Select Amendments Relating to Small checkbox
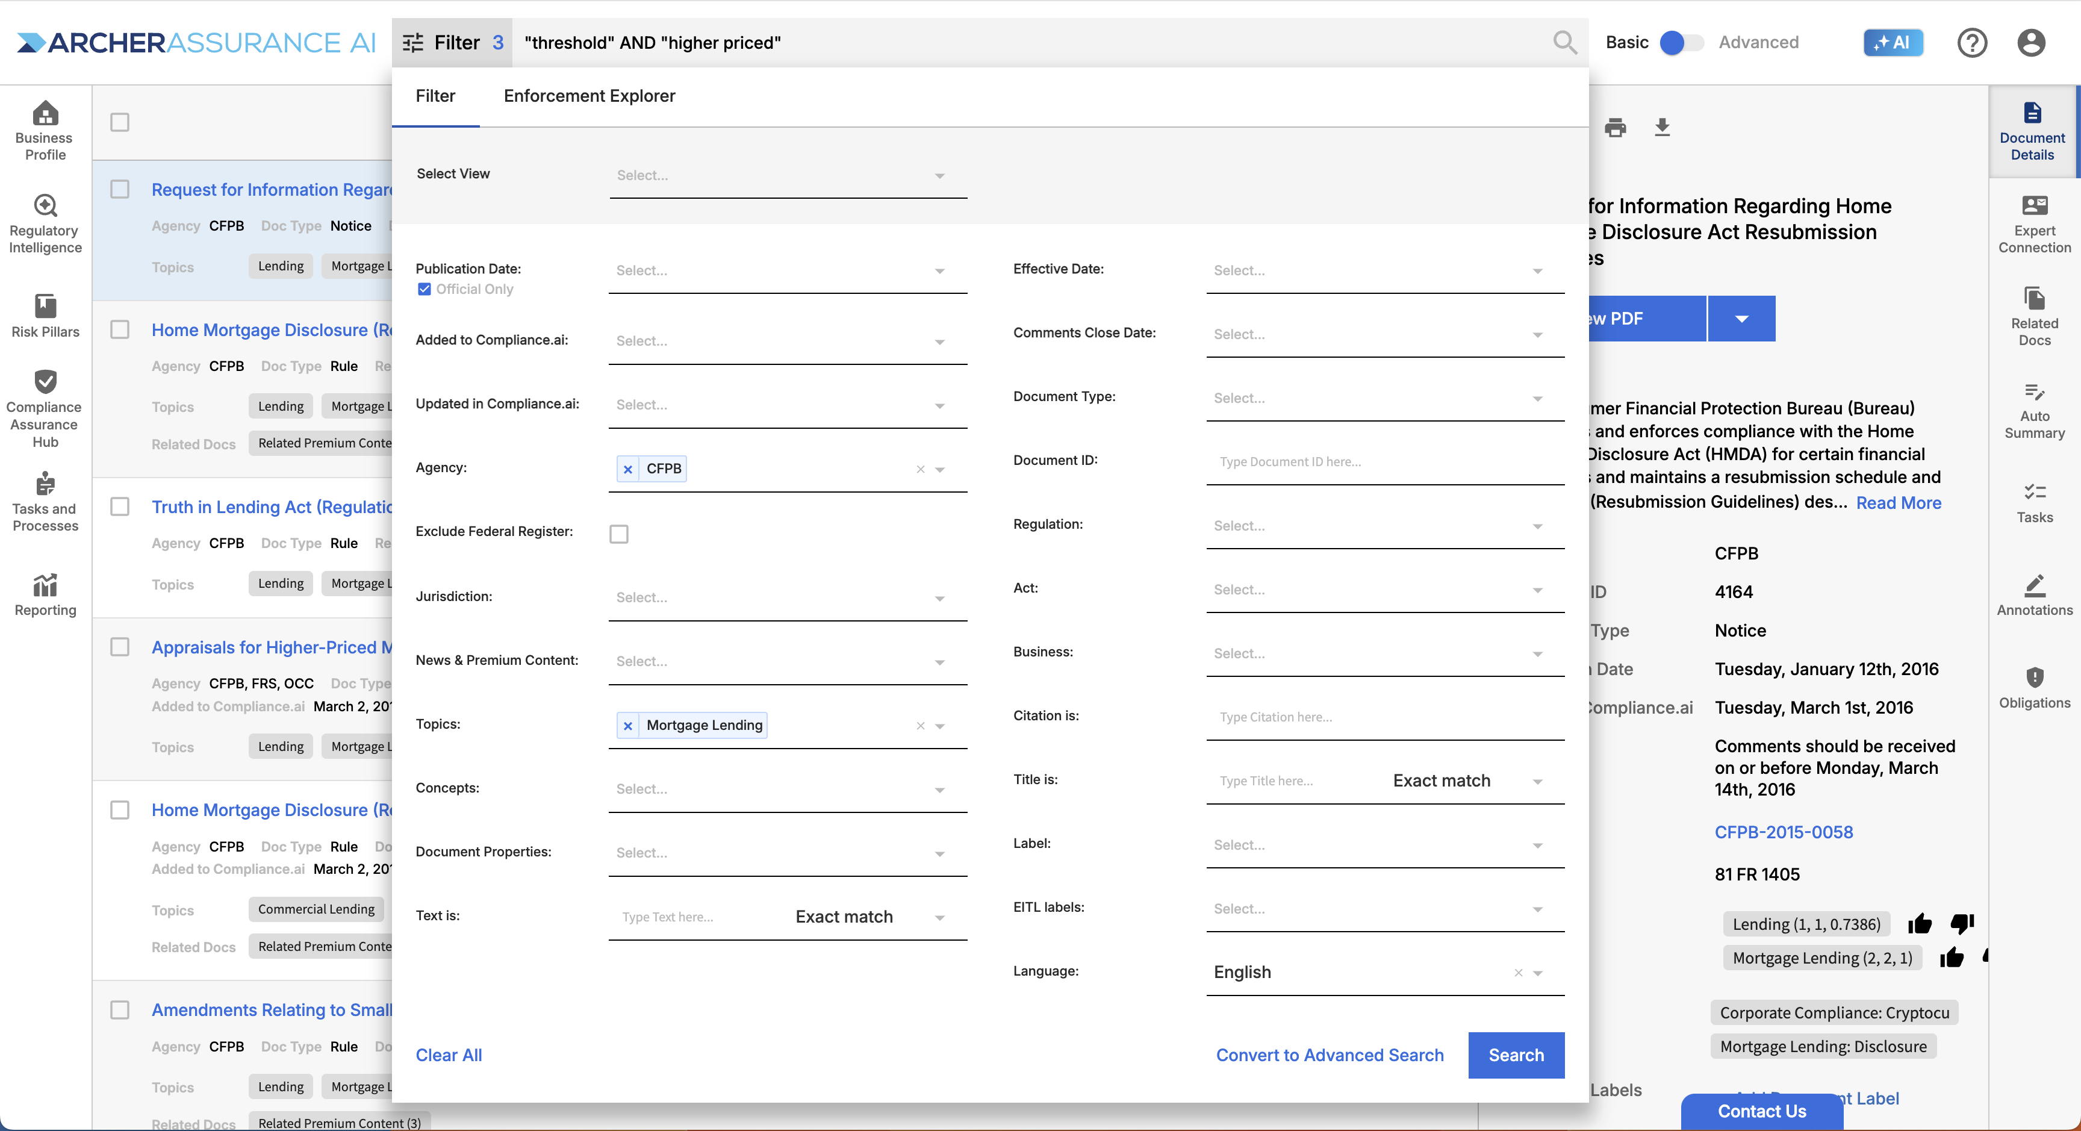The height and width of the screenshot is (1131, 2081). pyautogui.click(x=120, y=1010)
